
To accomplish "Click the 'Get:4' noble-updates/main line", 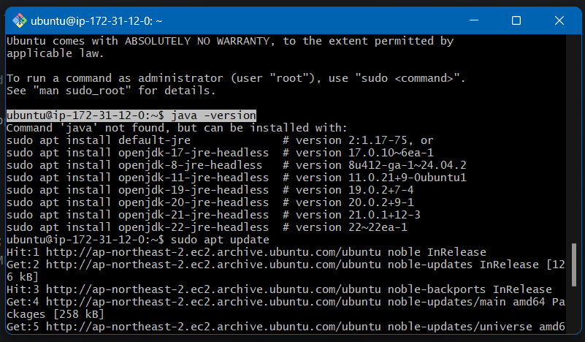I will (286, 302).
